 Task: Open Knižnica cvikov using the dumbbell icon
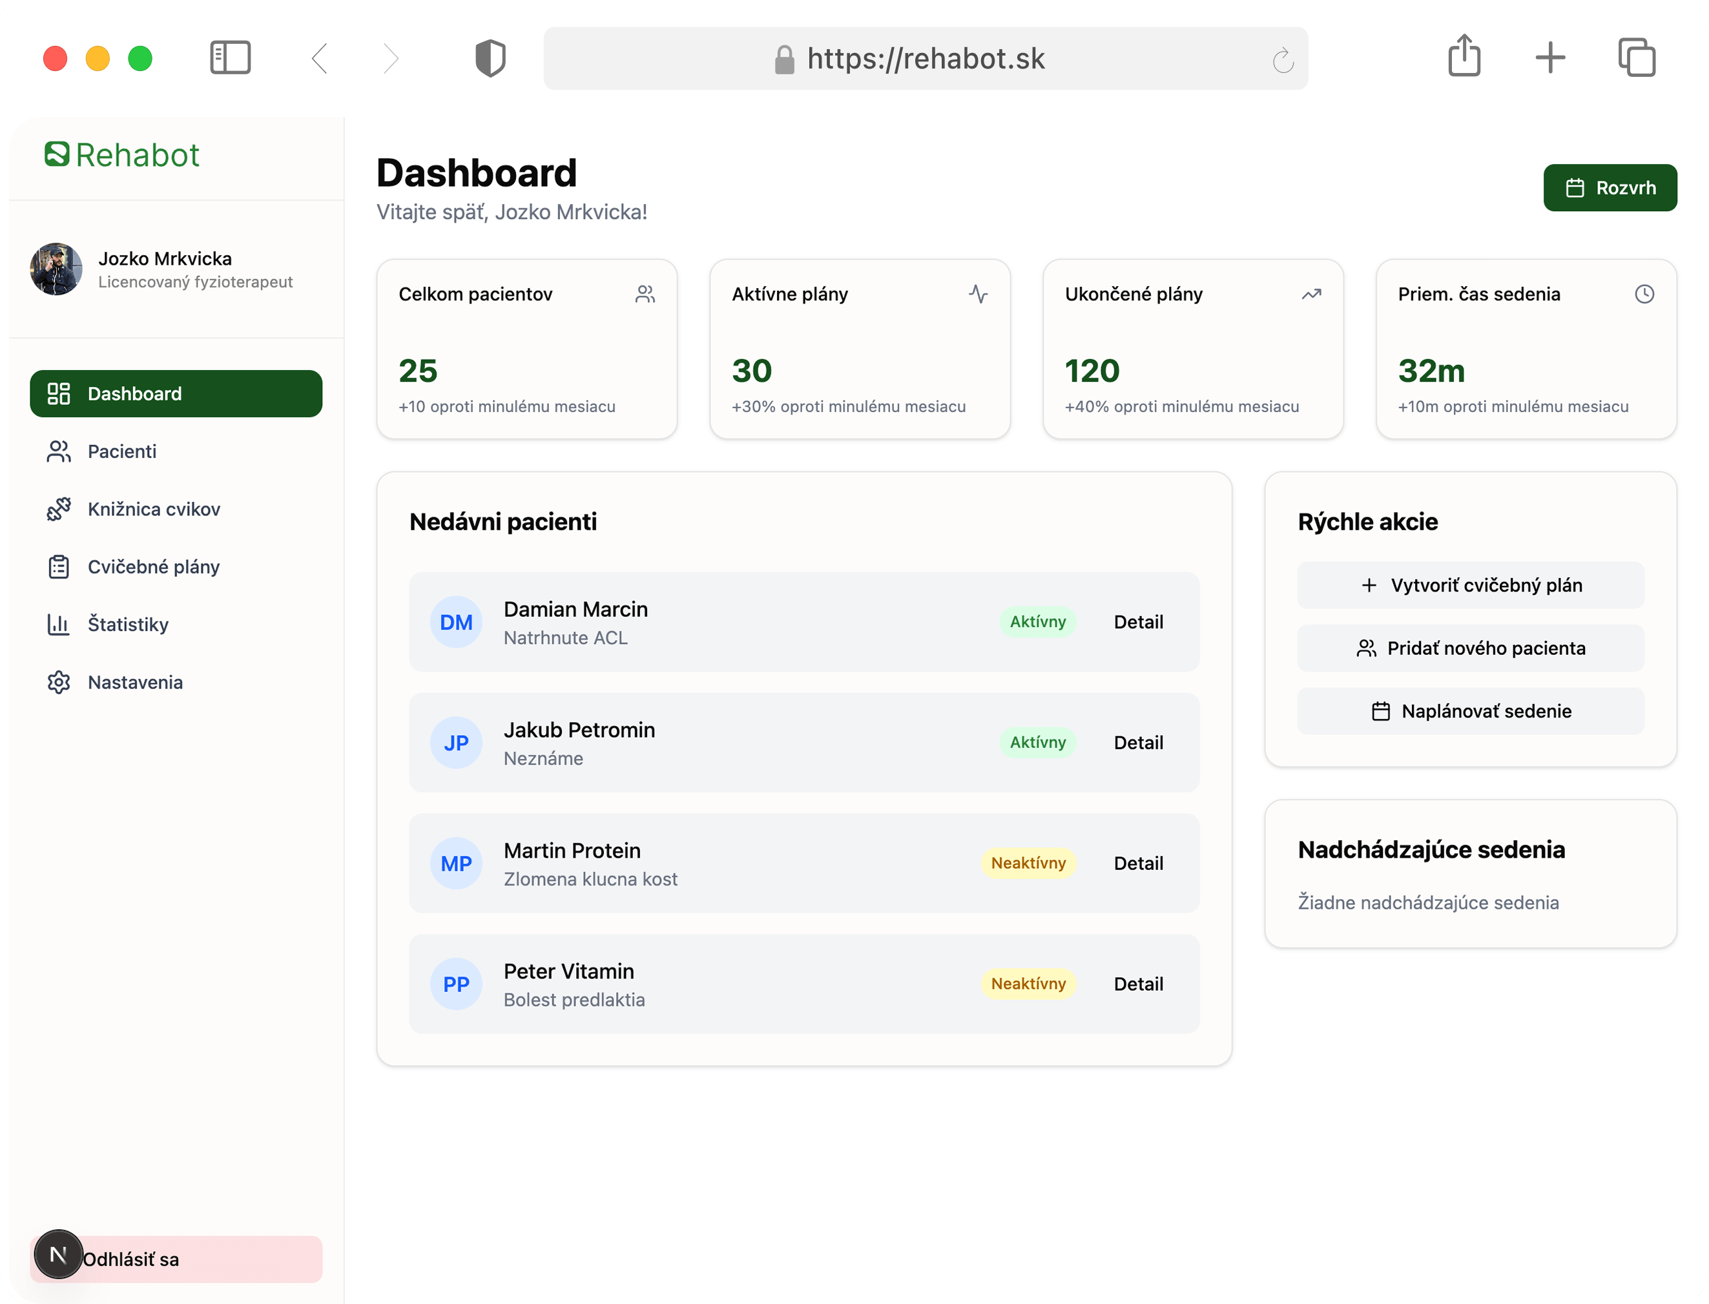(x=58, y=508)
